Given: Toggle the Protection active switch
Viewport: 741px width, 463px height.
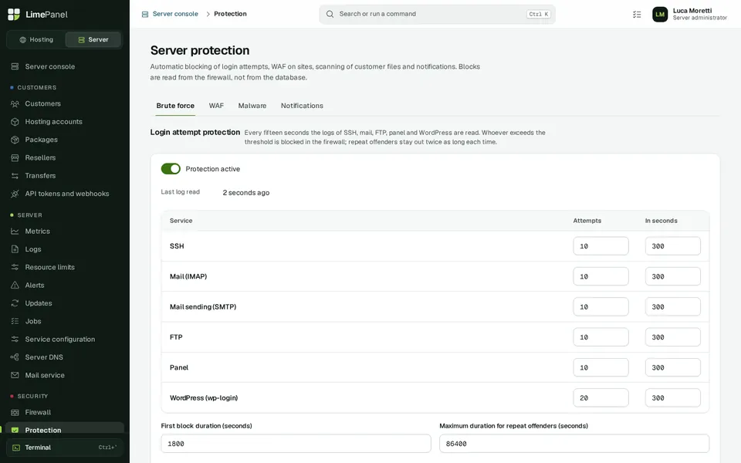Looking at the screenshot, I should click(171, 169).
